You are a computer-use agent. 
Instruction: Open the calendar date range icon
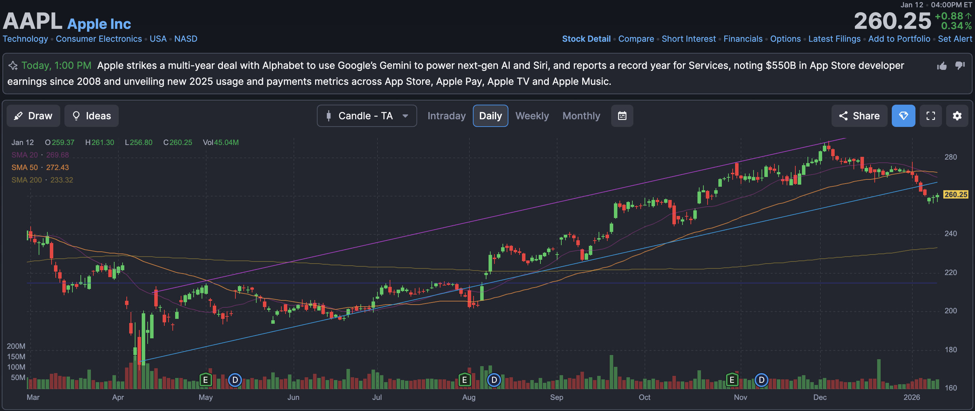click(x=622, y=116)
